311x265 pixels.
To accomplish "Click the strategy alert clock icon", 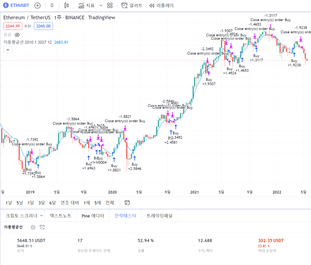I will click(x=42, y=227).
